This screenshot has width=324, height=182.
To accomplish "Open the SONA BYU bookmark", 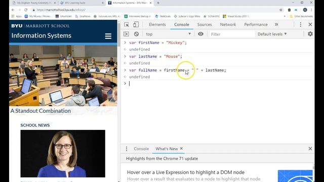I will (x=212, y=16).
